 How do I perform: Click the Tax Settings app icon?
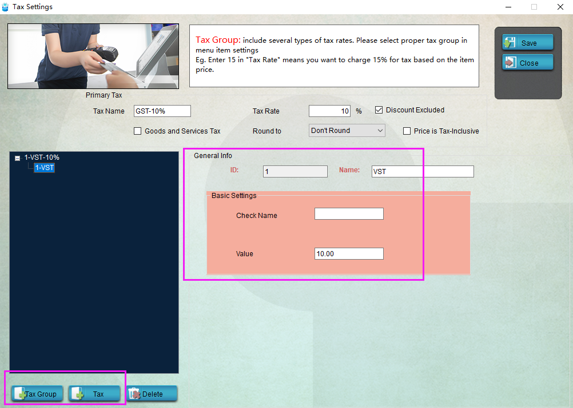(x=5, y=7)
